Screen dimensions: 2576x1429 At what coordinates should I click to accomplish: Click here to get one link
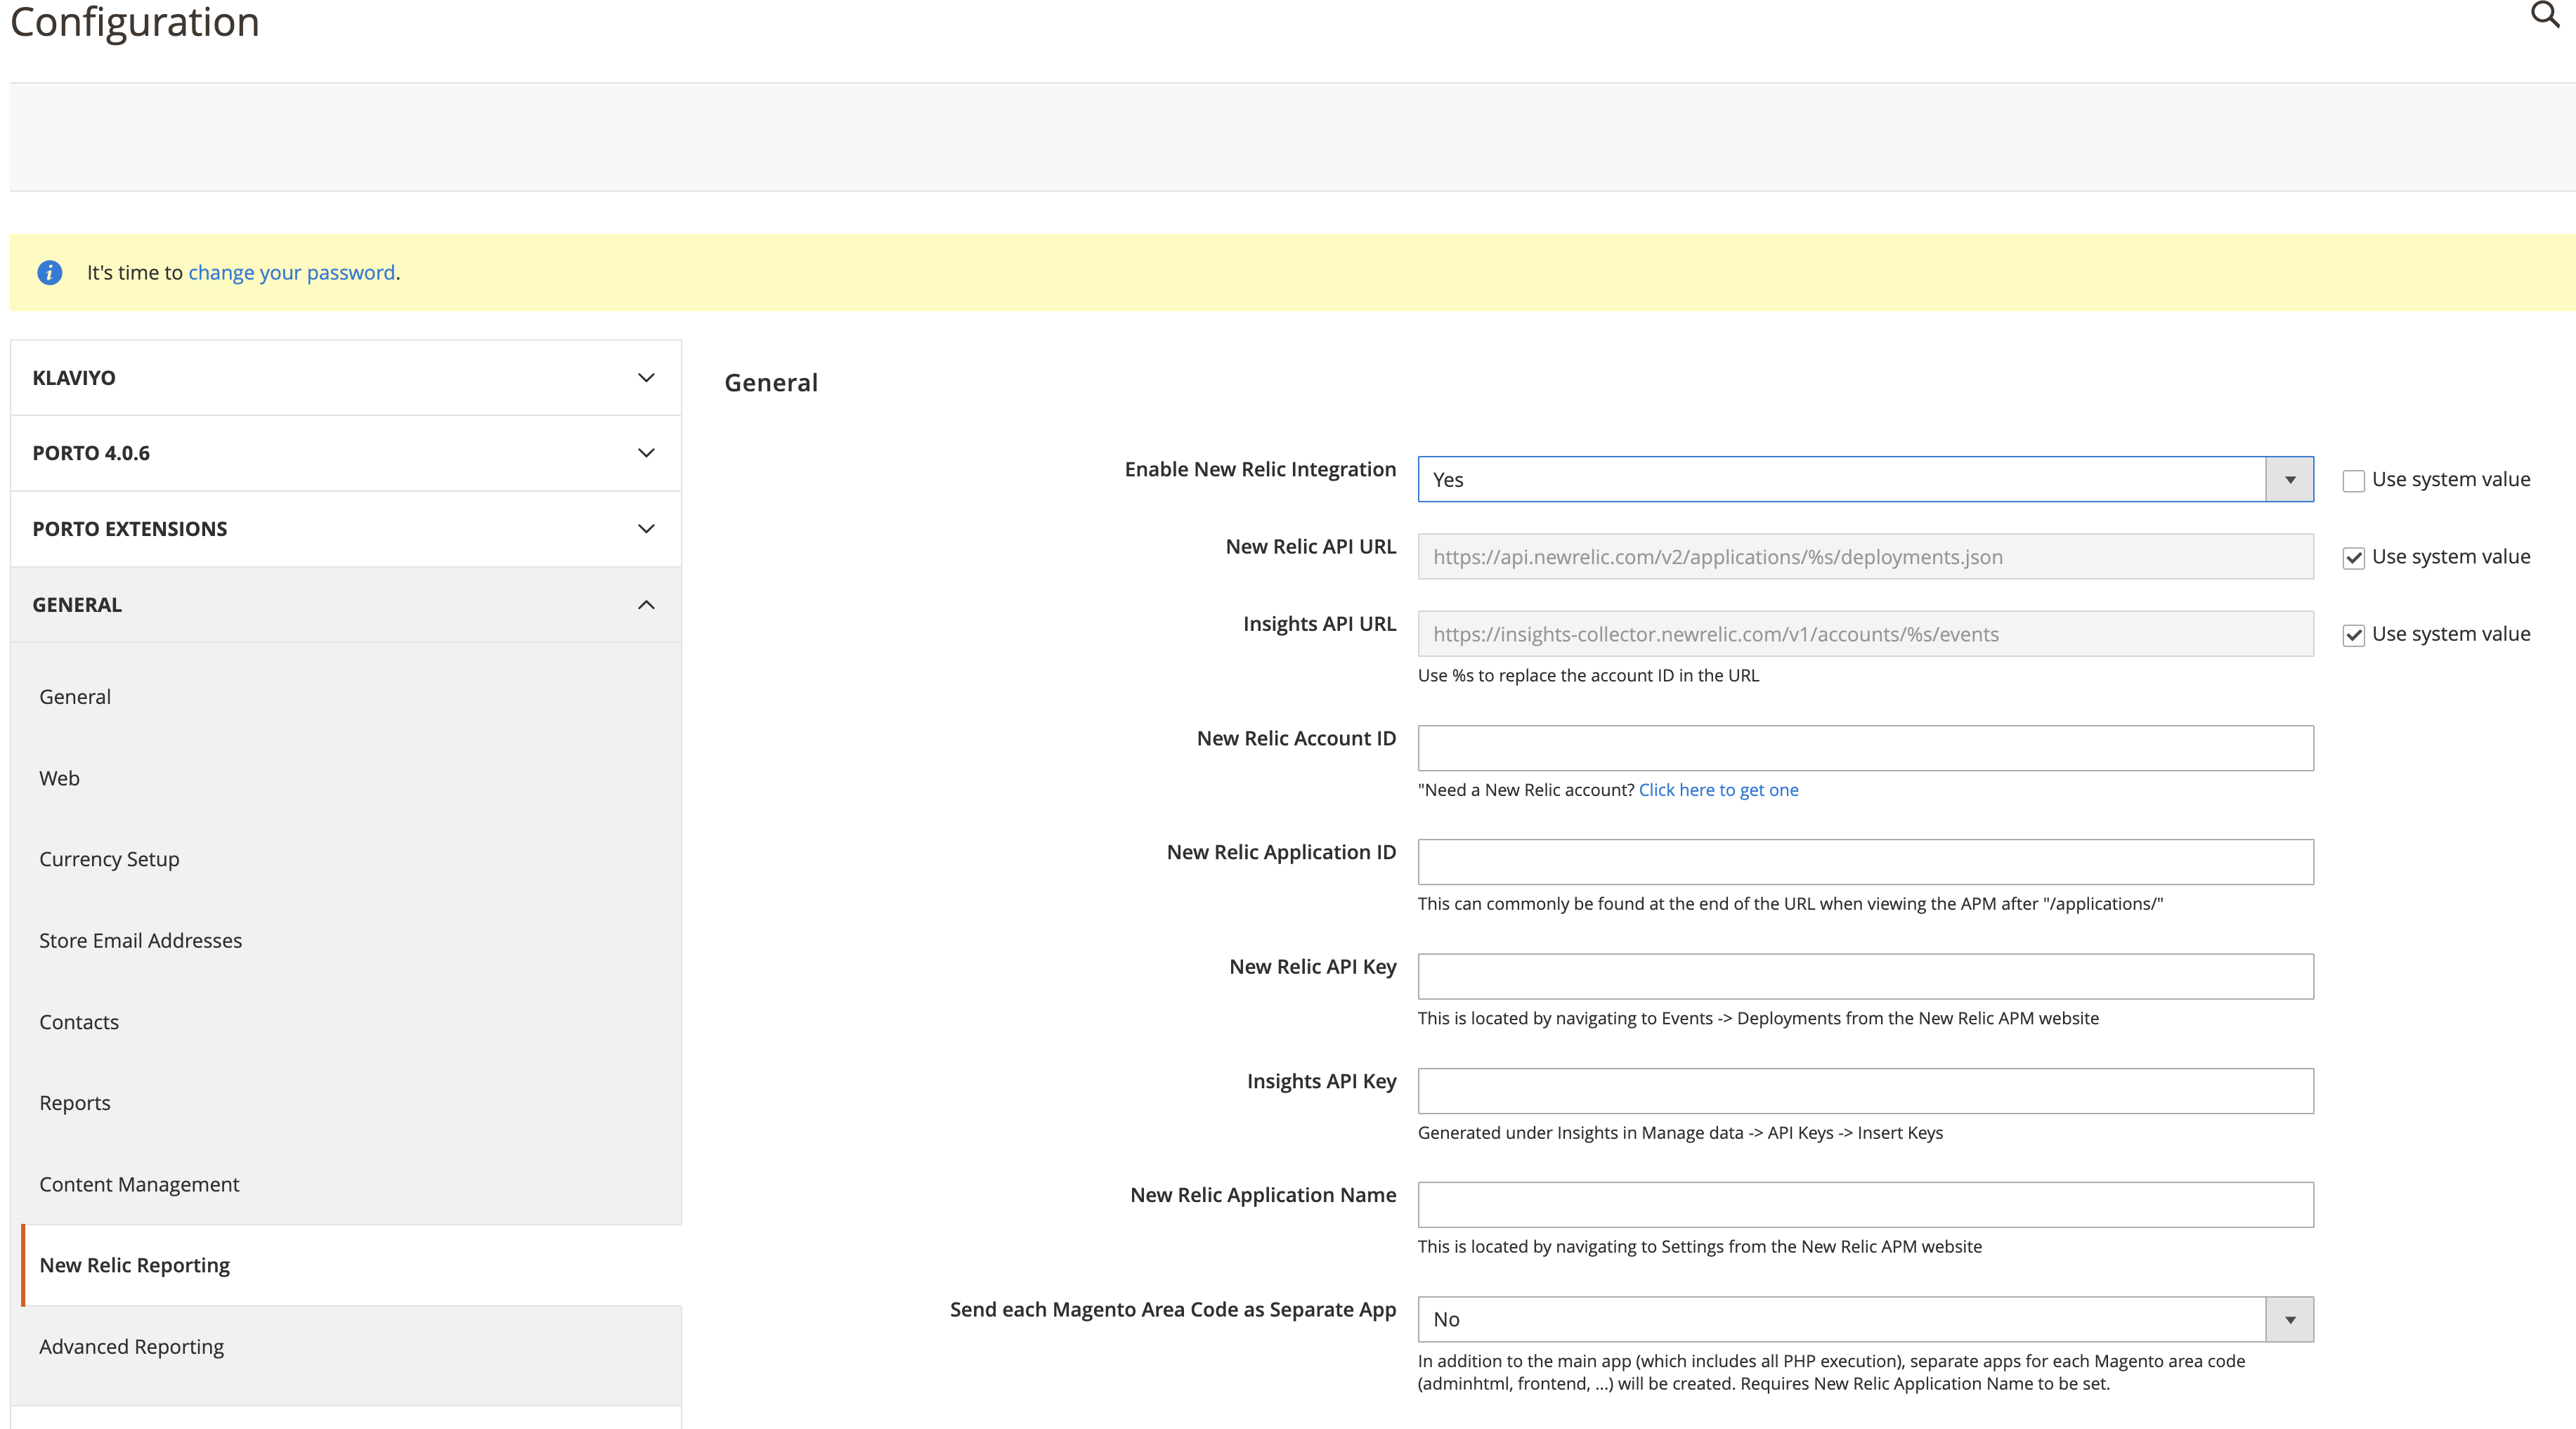1718,790
